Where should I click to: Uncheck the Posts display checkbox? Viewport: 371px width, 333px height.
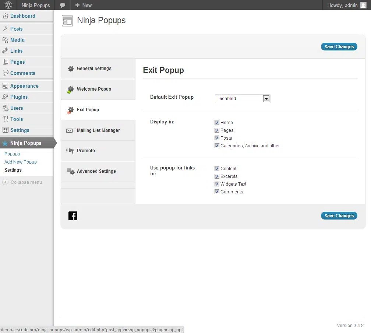click(x=217, y=138)
